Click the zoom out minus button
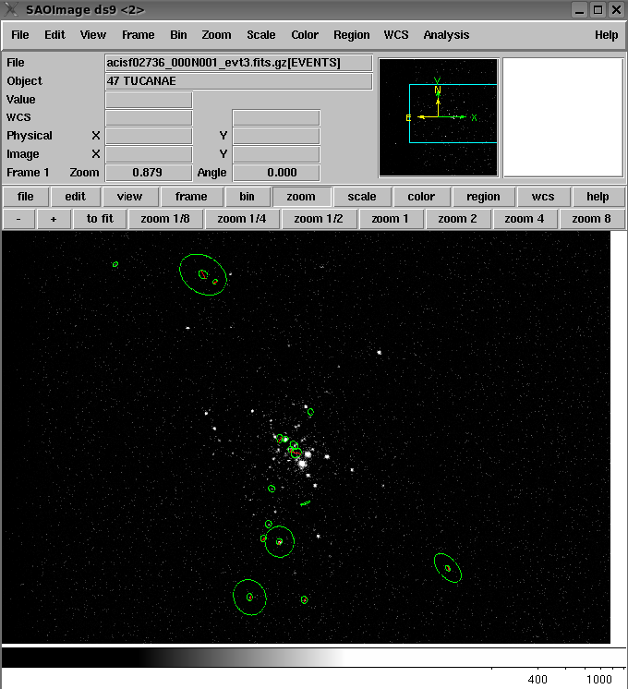The width and height of the screenshot is (628, 689). click(x=19, y=219)
